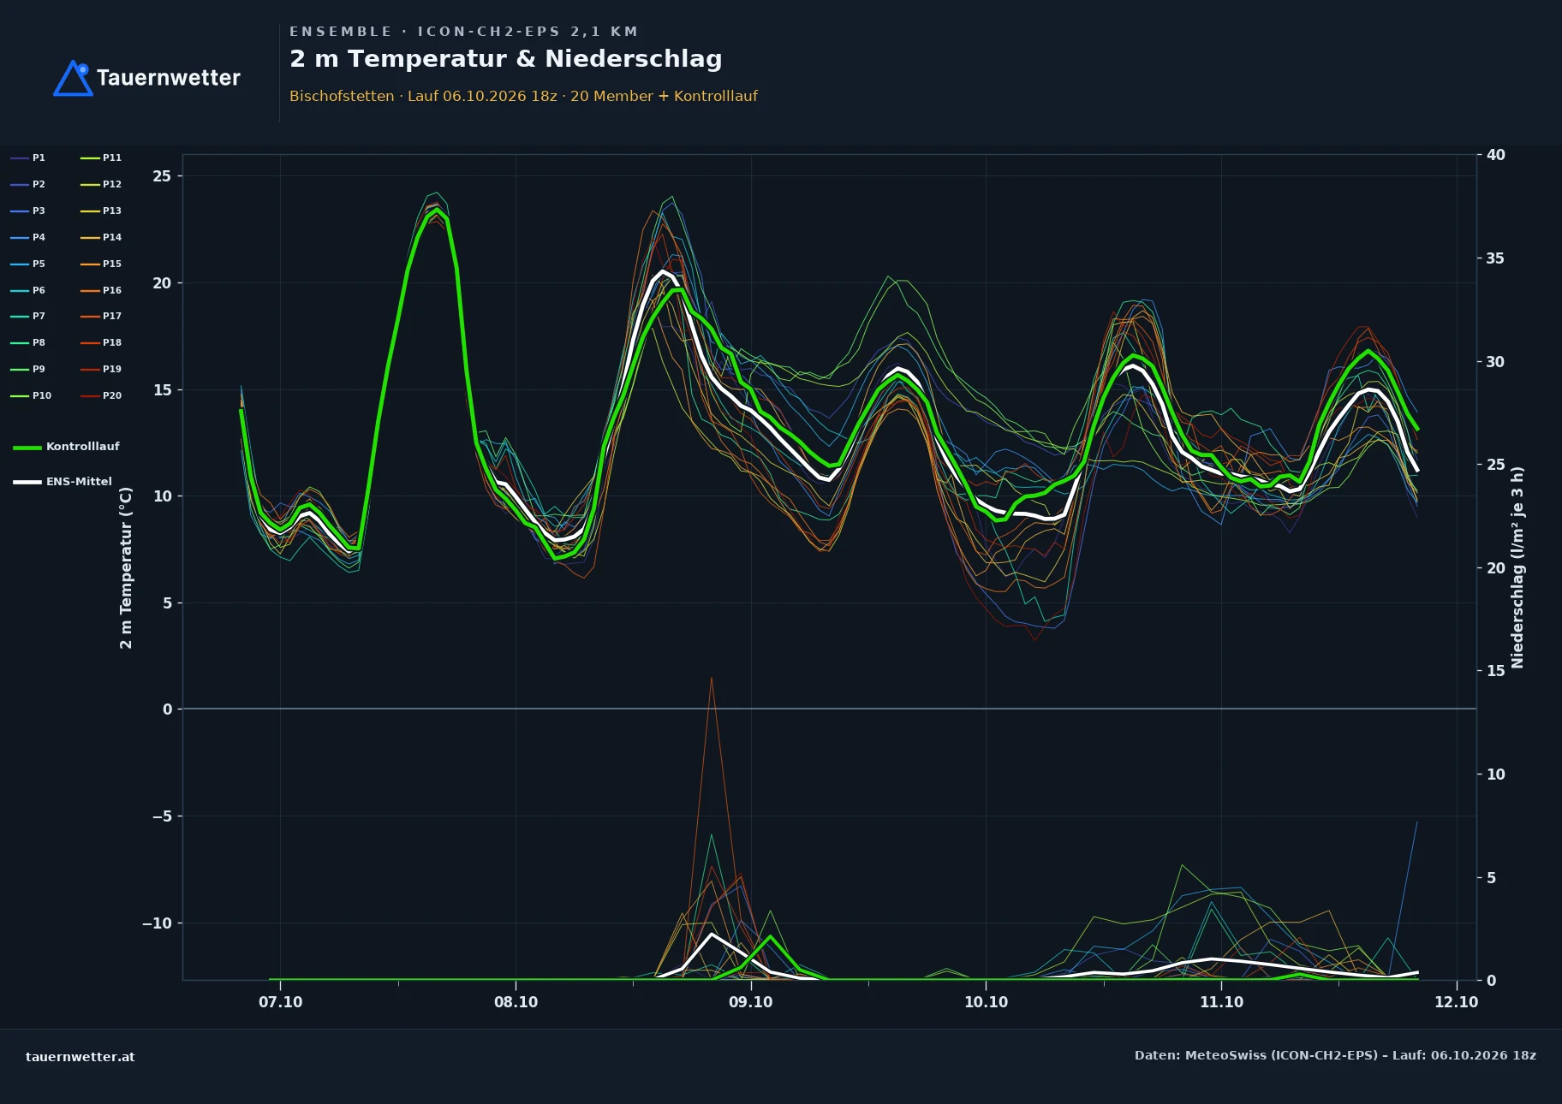The width and height of the screenshot is (1562, 1104).
Task: Click the 'ENSEMBLE · ICON-CH2-EPS 2,1 KM' heading
Action: pyautogui.click(x=463, y=32)
